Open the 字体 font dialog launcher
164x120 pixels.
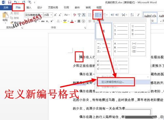click(85, 28)
